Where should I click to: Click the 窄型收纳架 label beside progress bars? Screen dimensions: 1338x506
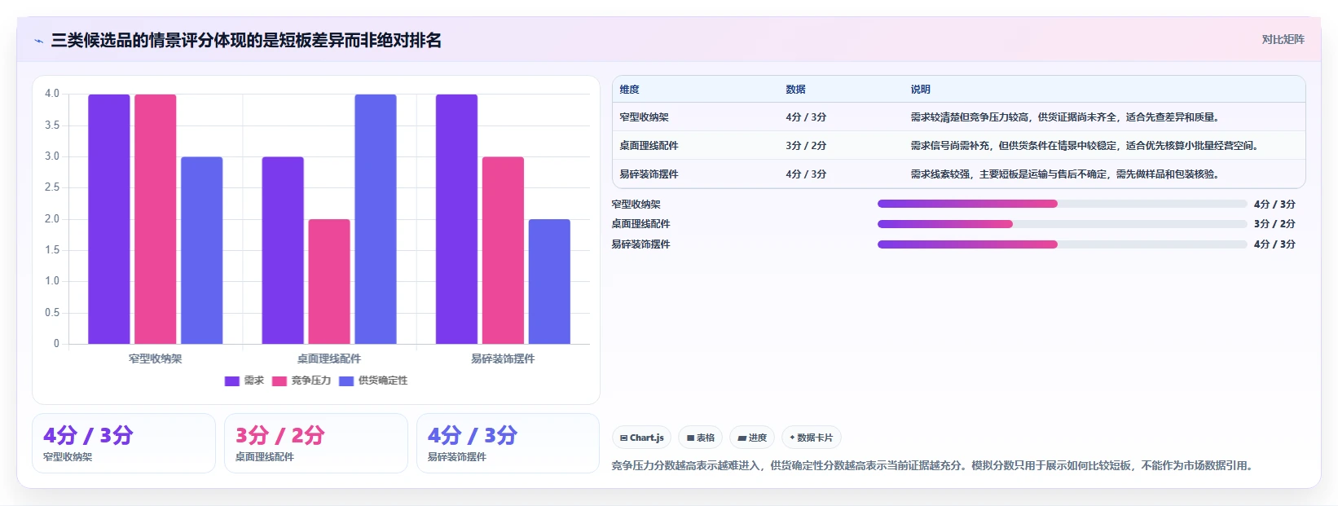pos(636,205)
